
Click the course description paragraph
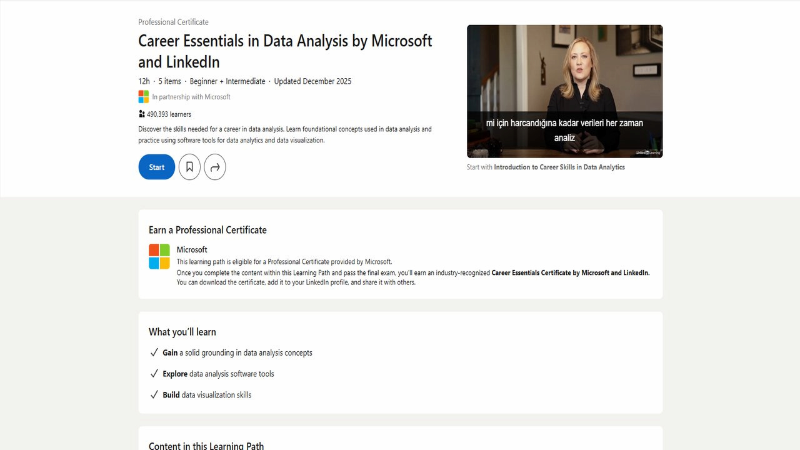pos(285,135)
